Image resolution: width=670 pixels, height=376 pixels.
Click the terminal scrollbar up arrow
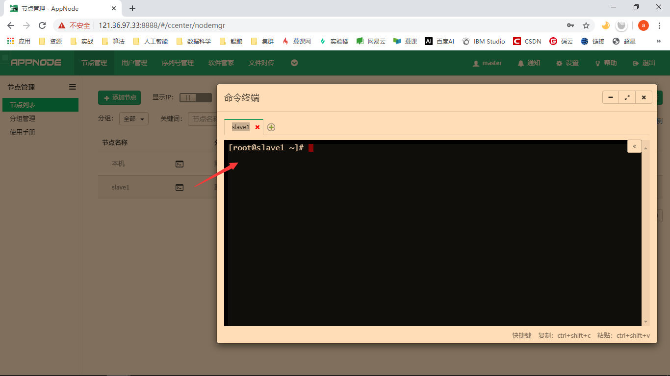pos(645,148)
